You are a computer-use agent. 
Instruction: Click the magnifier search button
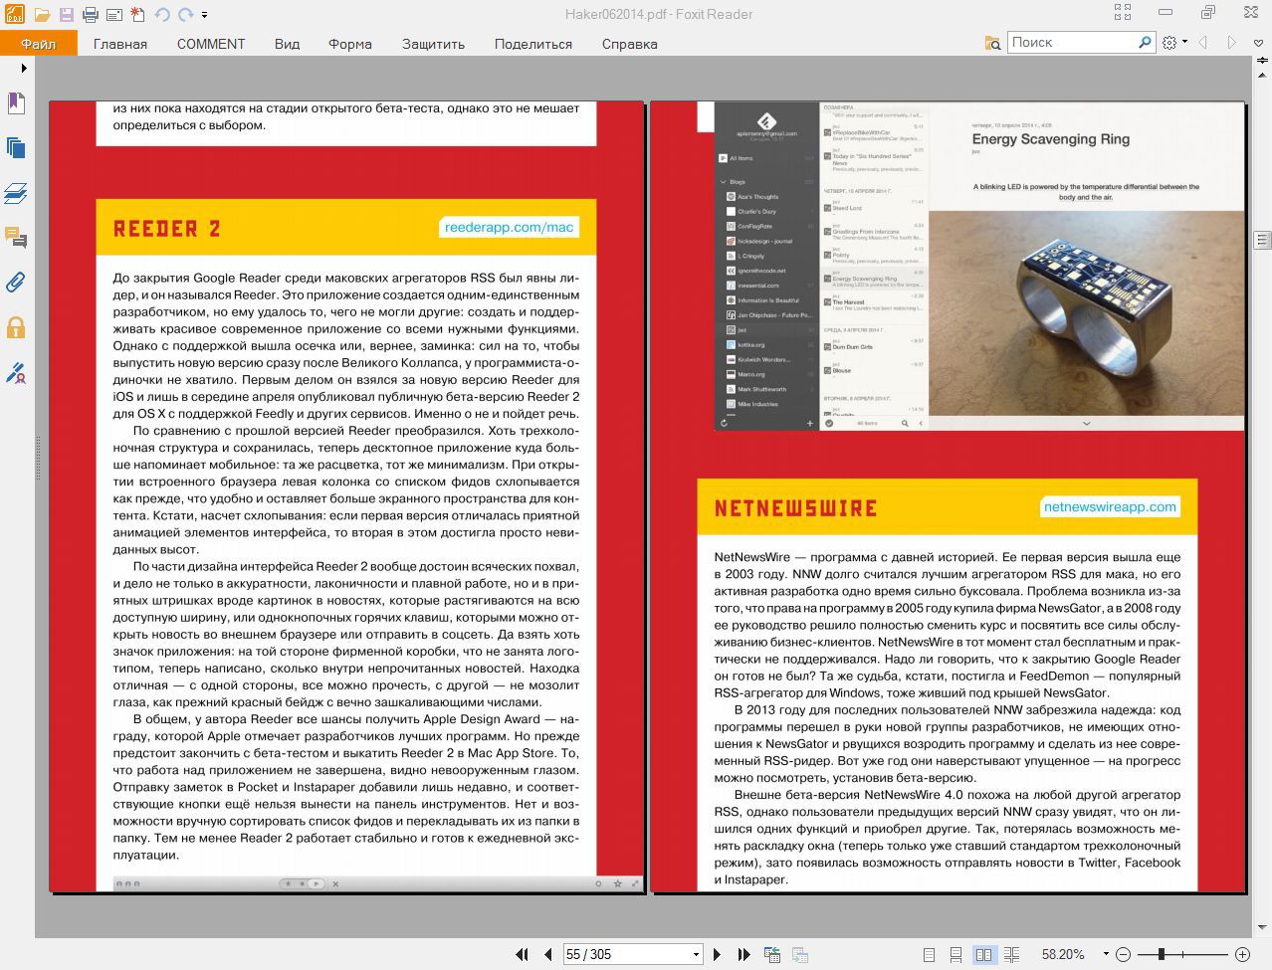(x=1146, y=42)
